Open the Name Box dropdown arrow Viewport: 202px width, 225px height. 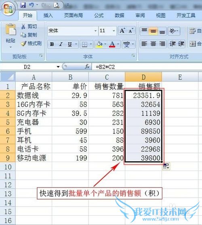click(x=58, y=67)
